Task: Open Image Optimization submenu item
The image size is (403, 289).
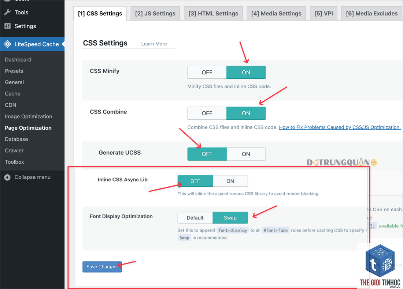Action: point(28,116)
